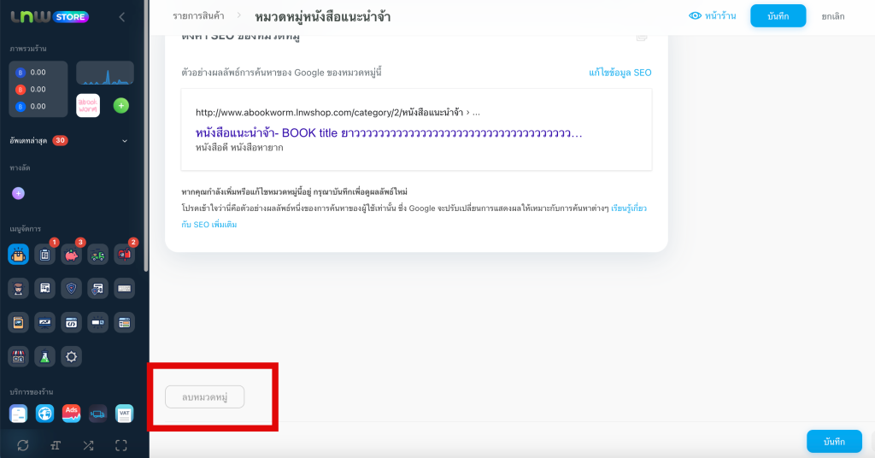Open the Ads service icon
This screenshot has height=458, width=875.
point(72,414)
